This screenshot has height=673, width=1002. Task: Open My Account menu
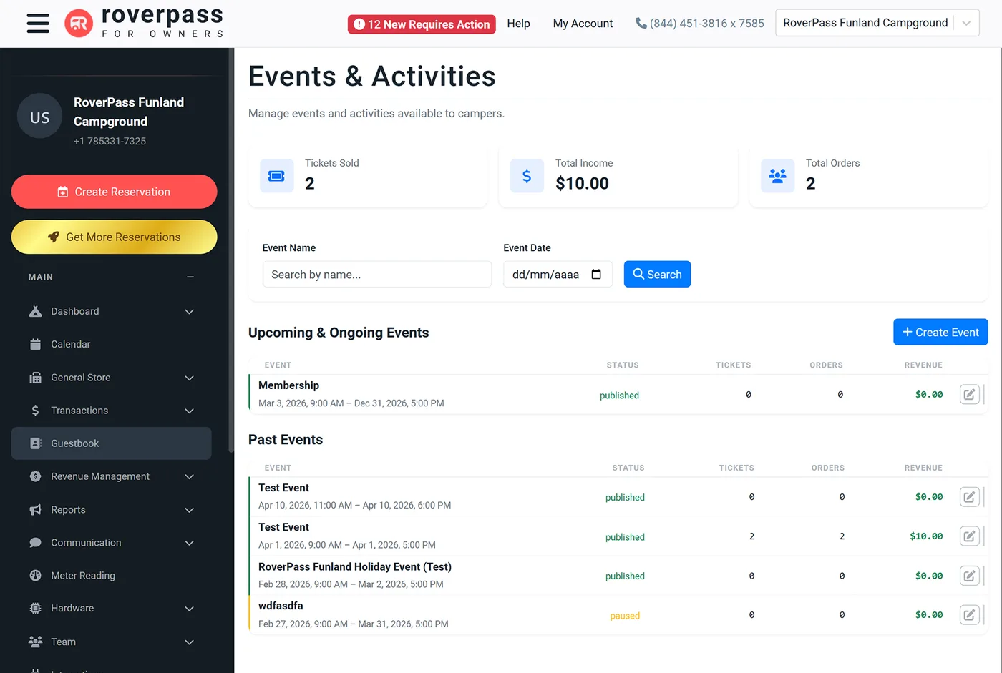click(583, 24)
